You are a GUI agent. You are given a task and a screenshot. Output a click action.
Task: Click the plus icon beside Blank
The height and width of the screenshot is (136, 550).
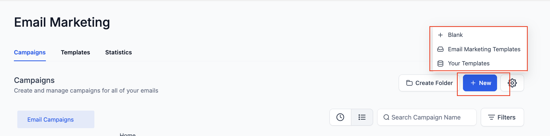(x=440, y=35)
